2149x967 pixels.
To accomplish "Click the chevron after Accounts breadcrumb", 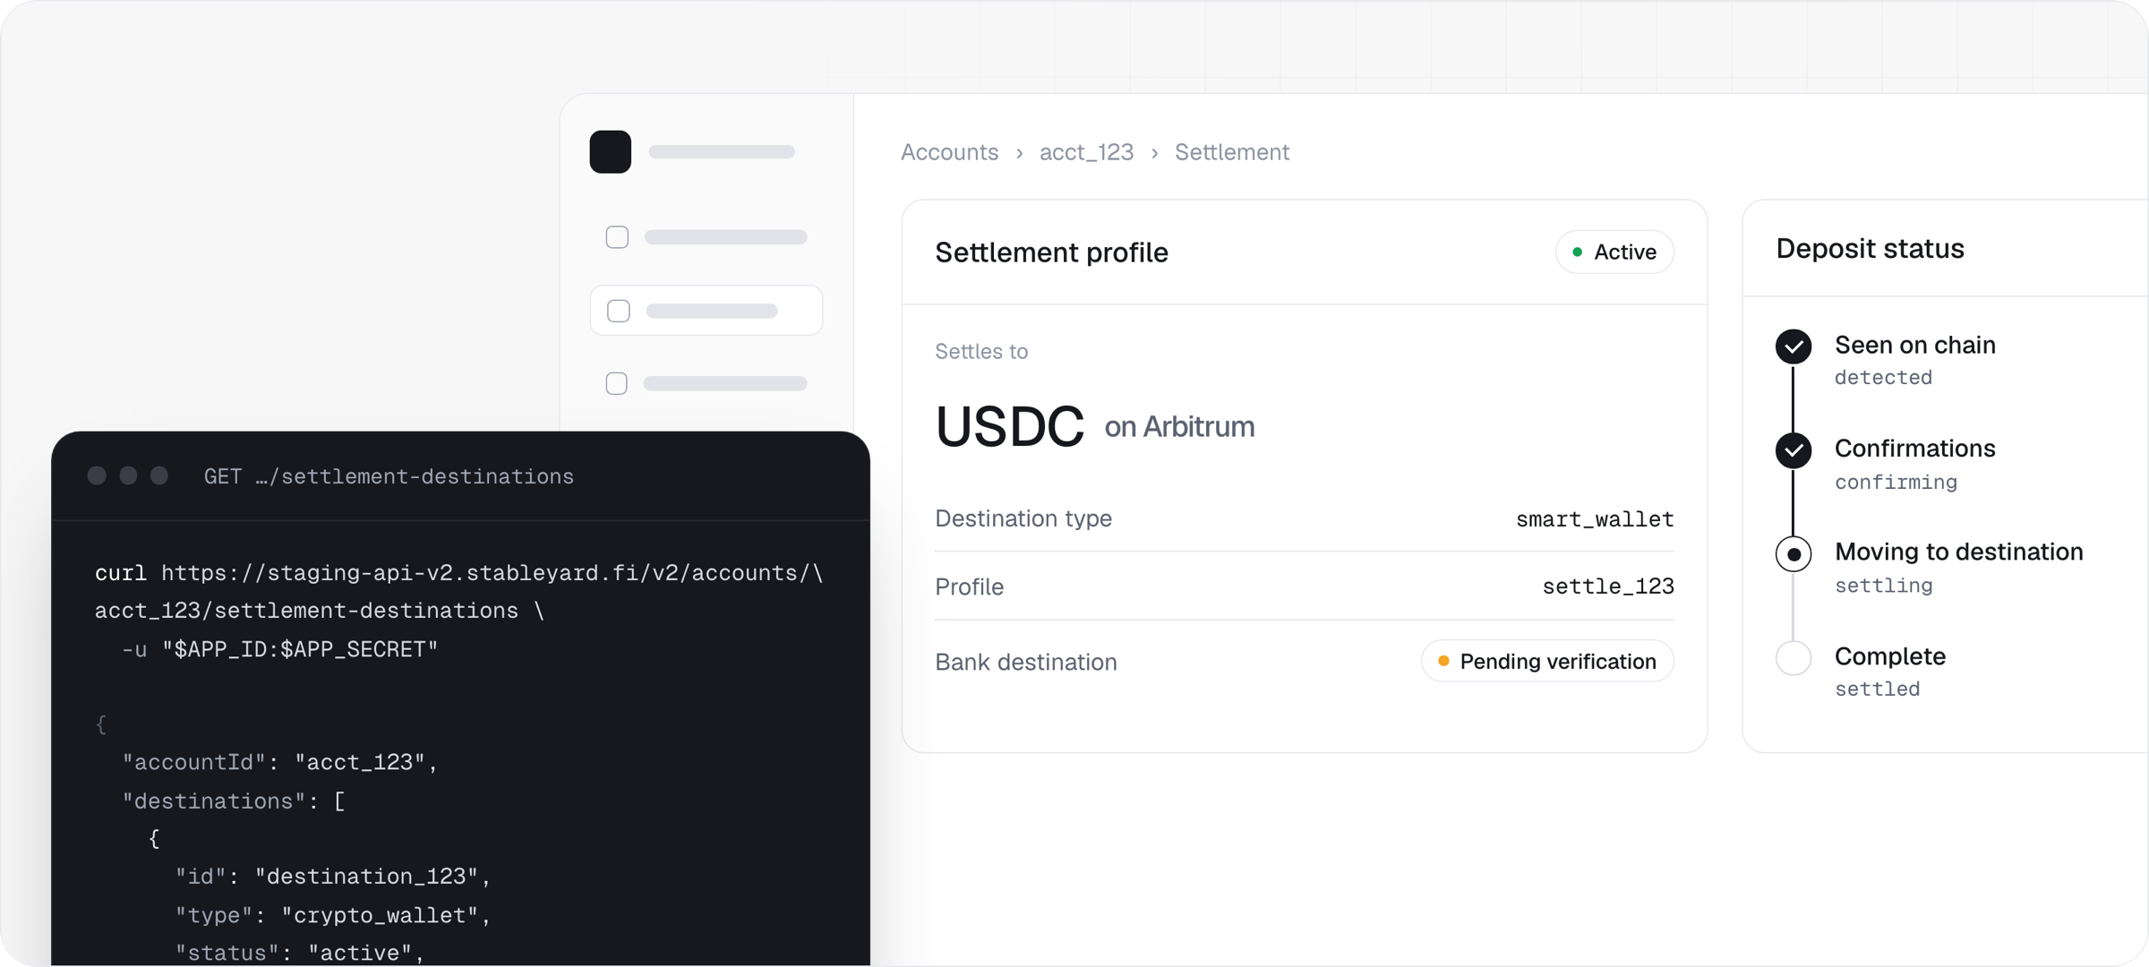I will coord(1019,153).
